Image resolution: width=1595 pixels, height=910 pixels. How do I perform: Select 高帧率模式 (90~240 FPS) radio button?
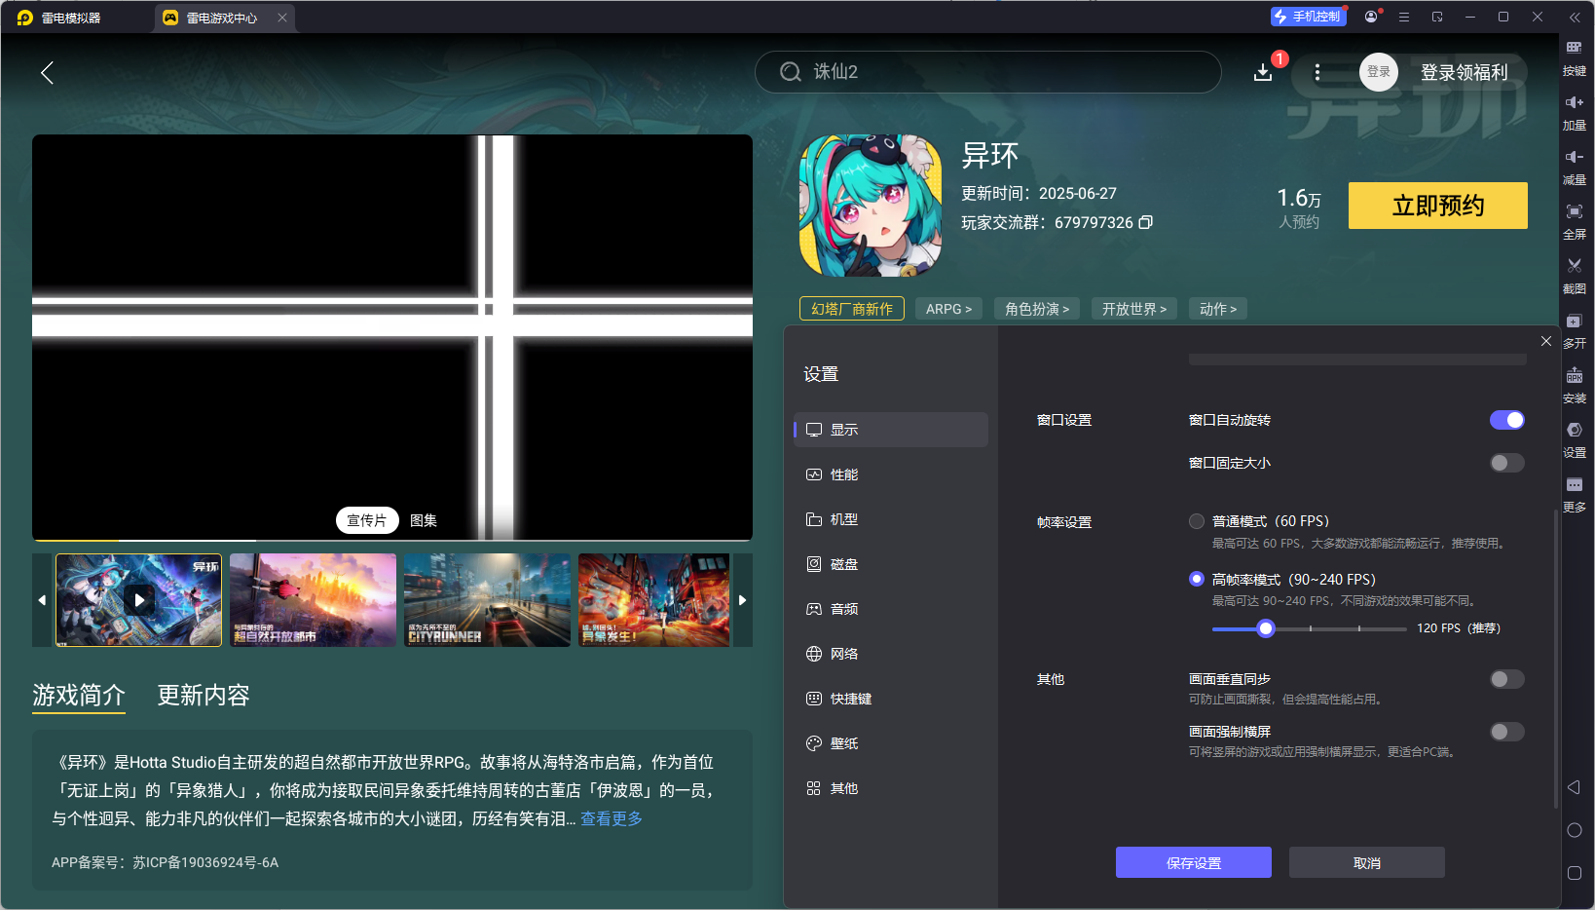1197,579
